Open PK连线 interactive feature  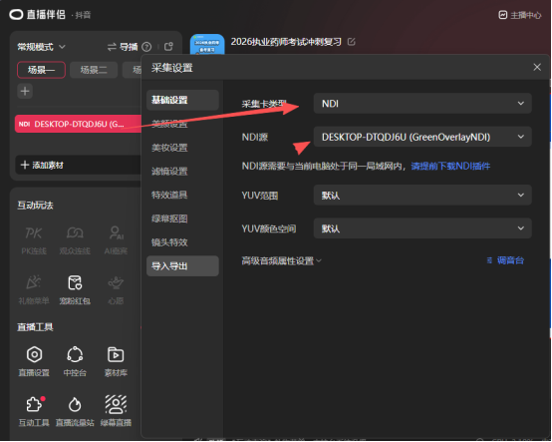[x=34, y=240]
